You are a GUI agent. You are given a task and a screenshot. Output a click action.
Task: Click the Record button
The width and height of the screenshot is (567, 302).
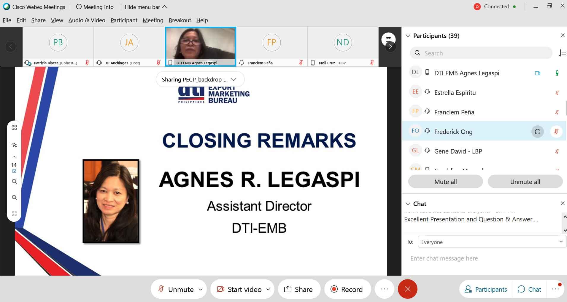[347, 289]
